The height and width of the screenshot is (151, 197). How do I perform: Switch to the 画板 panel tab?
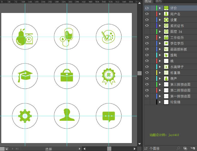(x=159, y=1)
